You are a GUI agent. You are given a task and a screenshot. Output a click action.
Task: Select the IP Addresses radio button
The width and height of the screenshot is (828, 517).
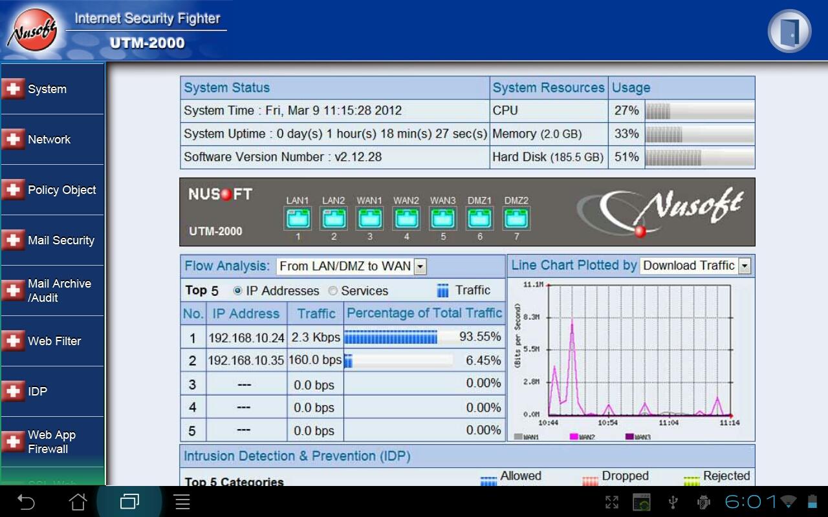[x=237, y=291]
